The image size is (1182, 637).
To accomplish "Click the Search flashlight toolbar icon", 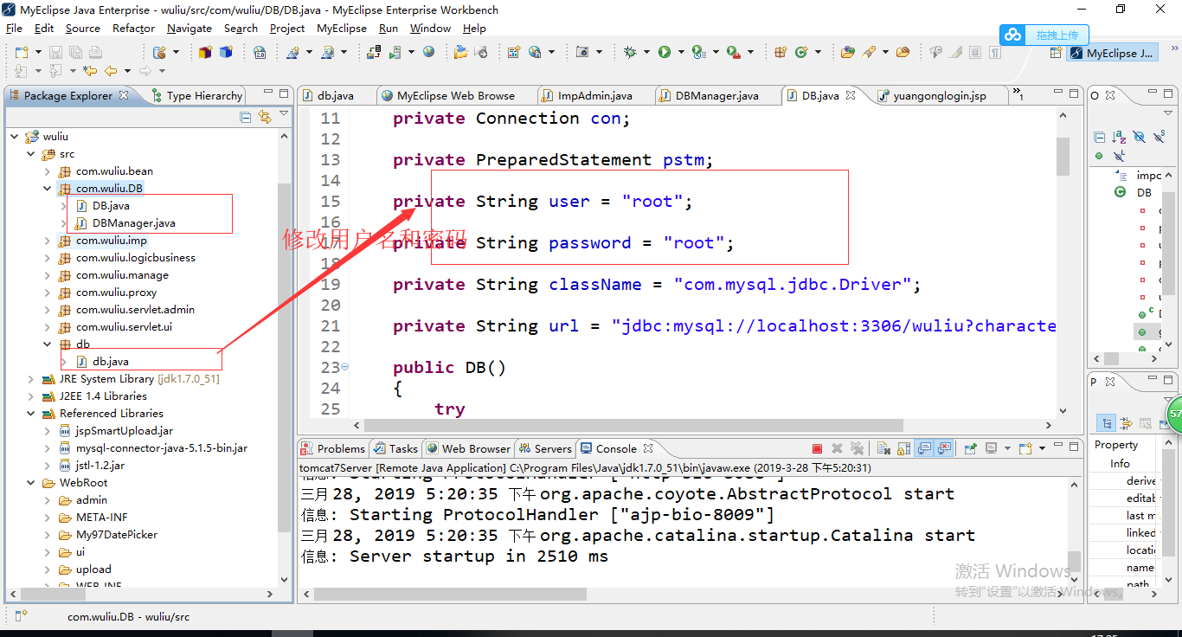I will click(868, 52).
